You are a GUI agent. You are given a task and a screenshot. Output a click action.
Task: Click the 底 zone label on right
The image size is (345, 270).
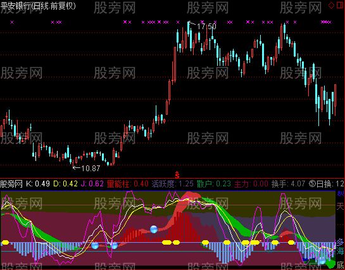click(x=340, y=264)
